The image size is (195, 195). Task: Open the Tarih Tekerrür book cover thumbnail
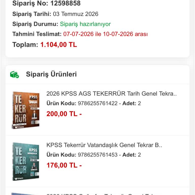[26, 110]
